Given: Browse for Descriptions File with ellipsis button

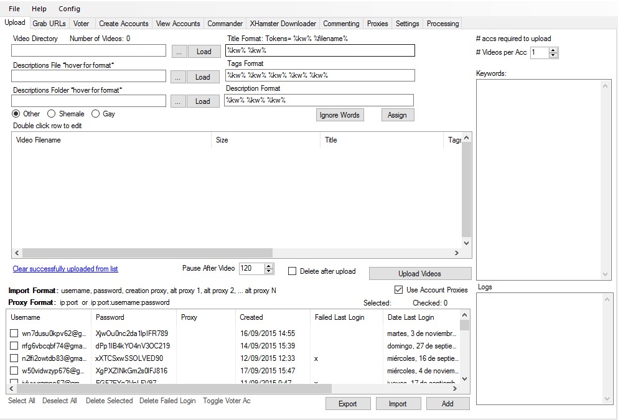Looking at the screenshot, I should tap(178, 77).
